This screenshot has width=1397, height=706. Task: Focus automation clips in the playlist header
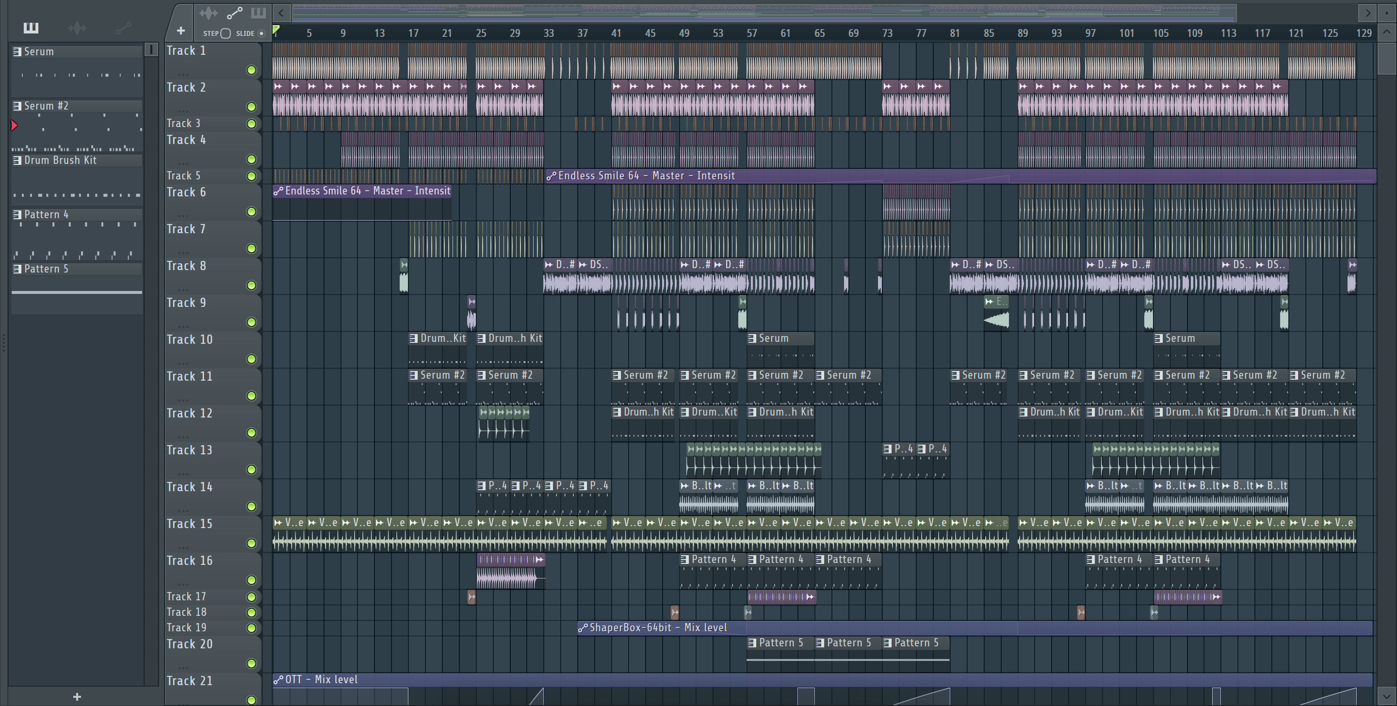234,13
